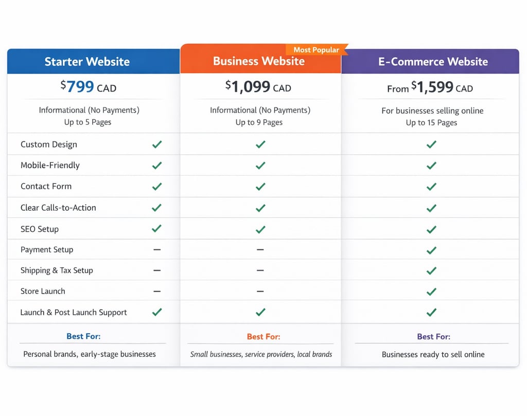Select the Business Website plan header
527x416 pixels.
(259, 61)
